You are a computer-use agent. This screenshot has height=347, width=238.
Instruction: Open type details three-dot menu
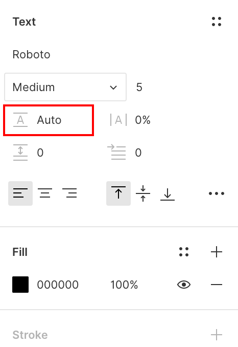(x=217, y=193)
